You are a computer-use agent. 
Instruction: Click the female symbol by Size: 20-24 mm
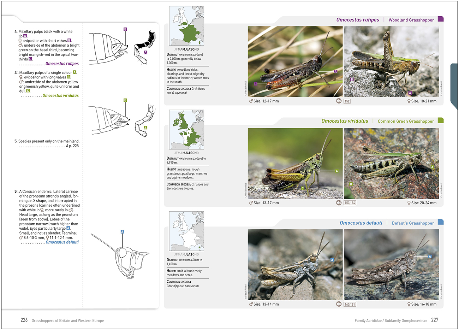(409, 203)
